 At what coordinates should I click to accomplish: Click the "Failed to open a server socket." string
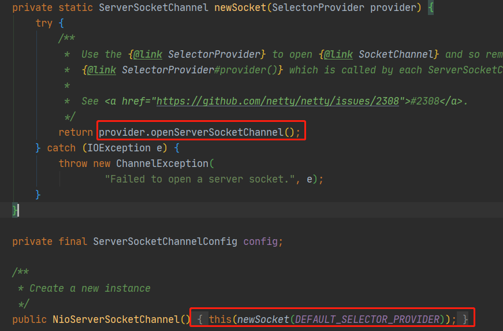(200, 179)
